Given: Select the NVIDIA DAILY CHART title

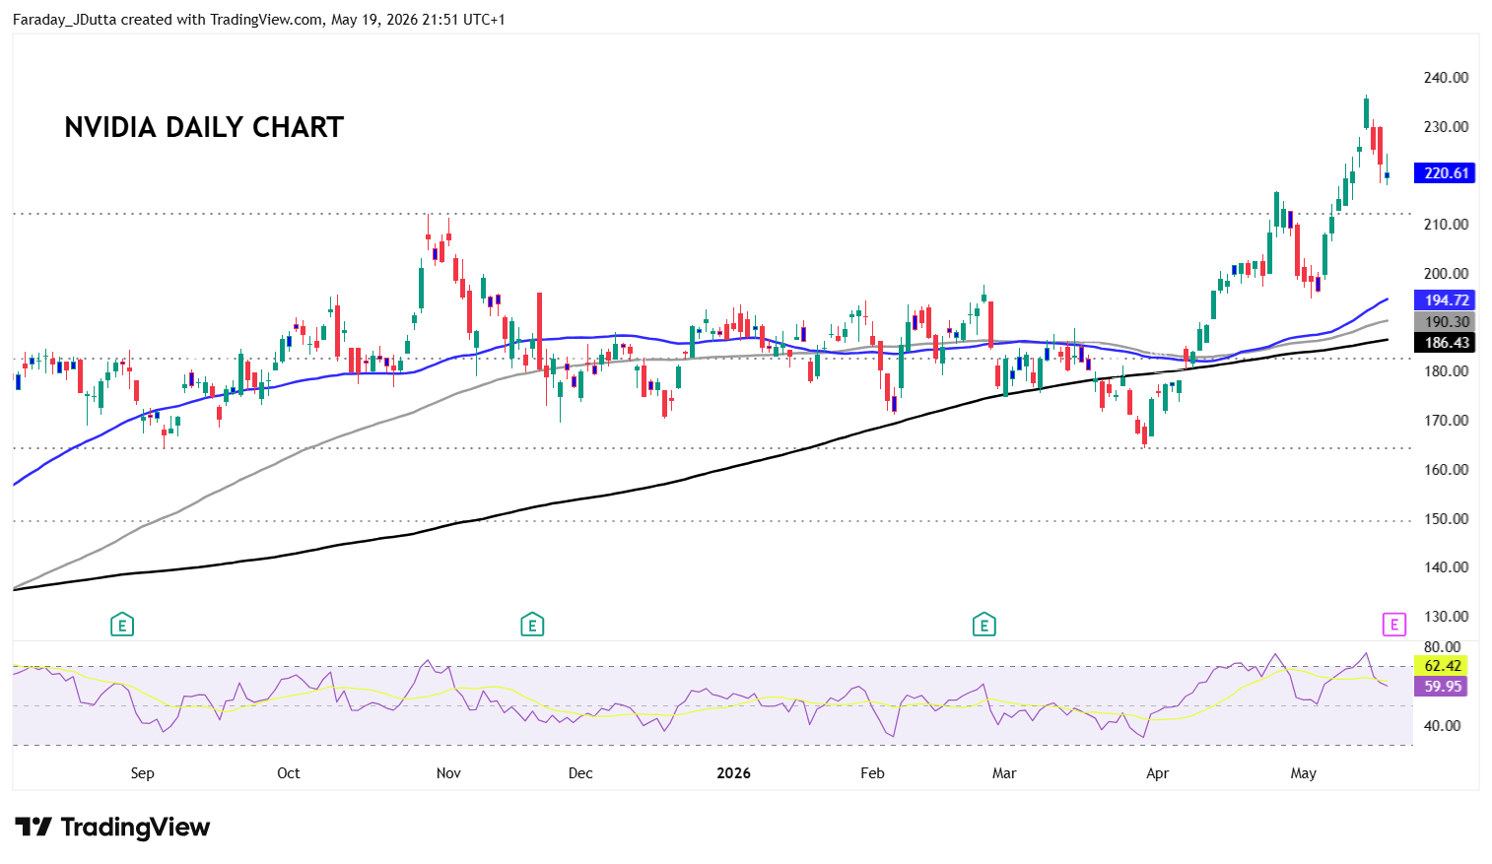Looking at the screenshot, I should click(204, 127).
